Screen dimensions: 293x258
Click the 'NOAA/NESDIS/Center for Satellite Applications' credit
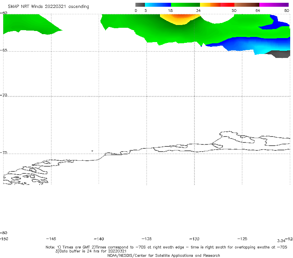[164, 256]
